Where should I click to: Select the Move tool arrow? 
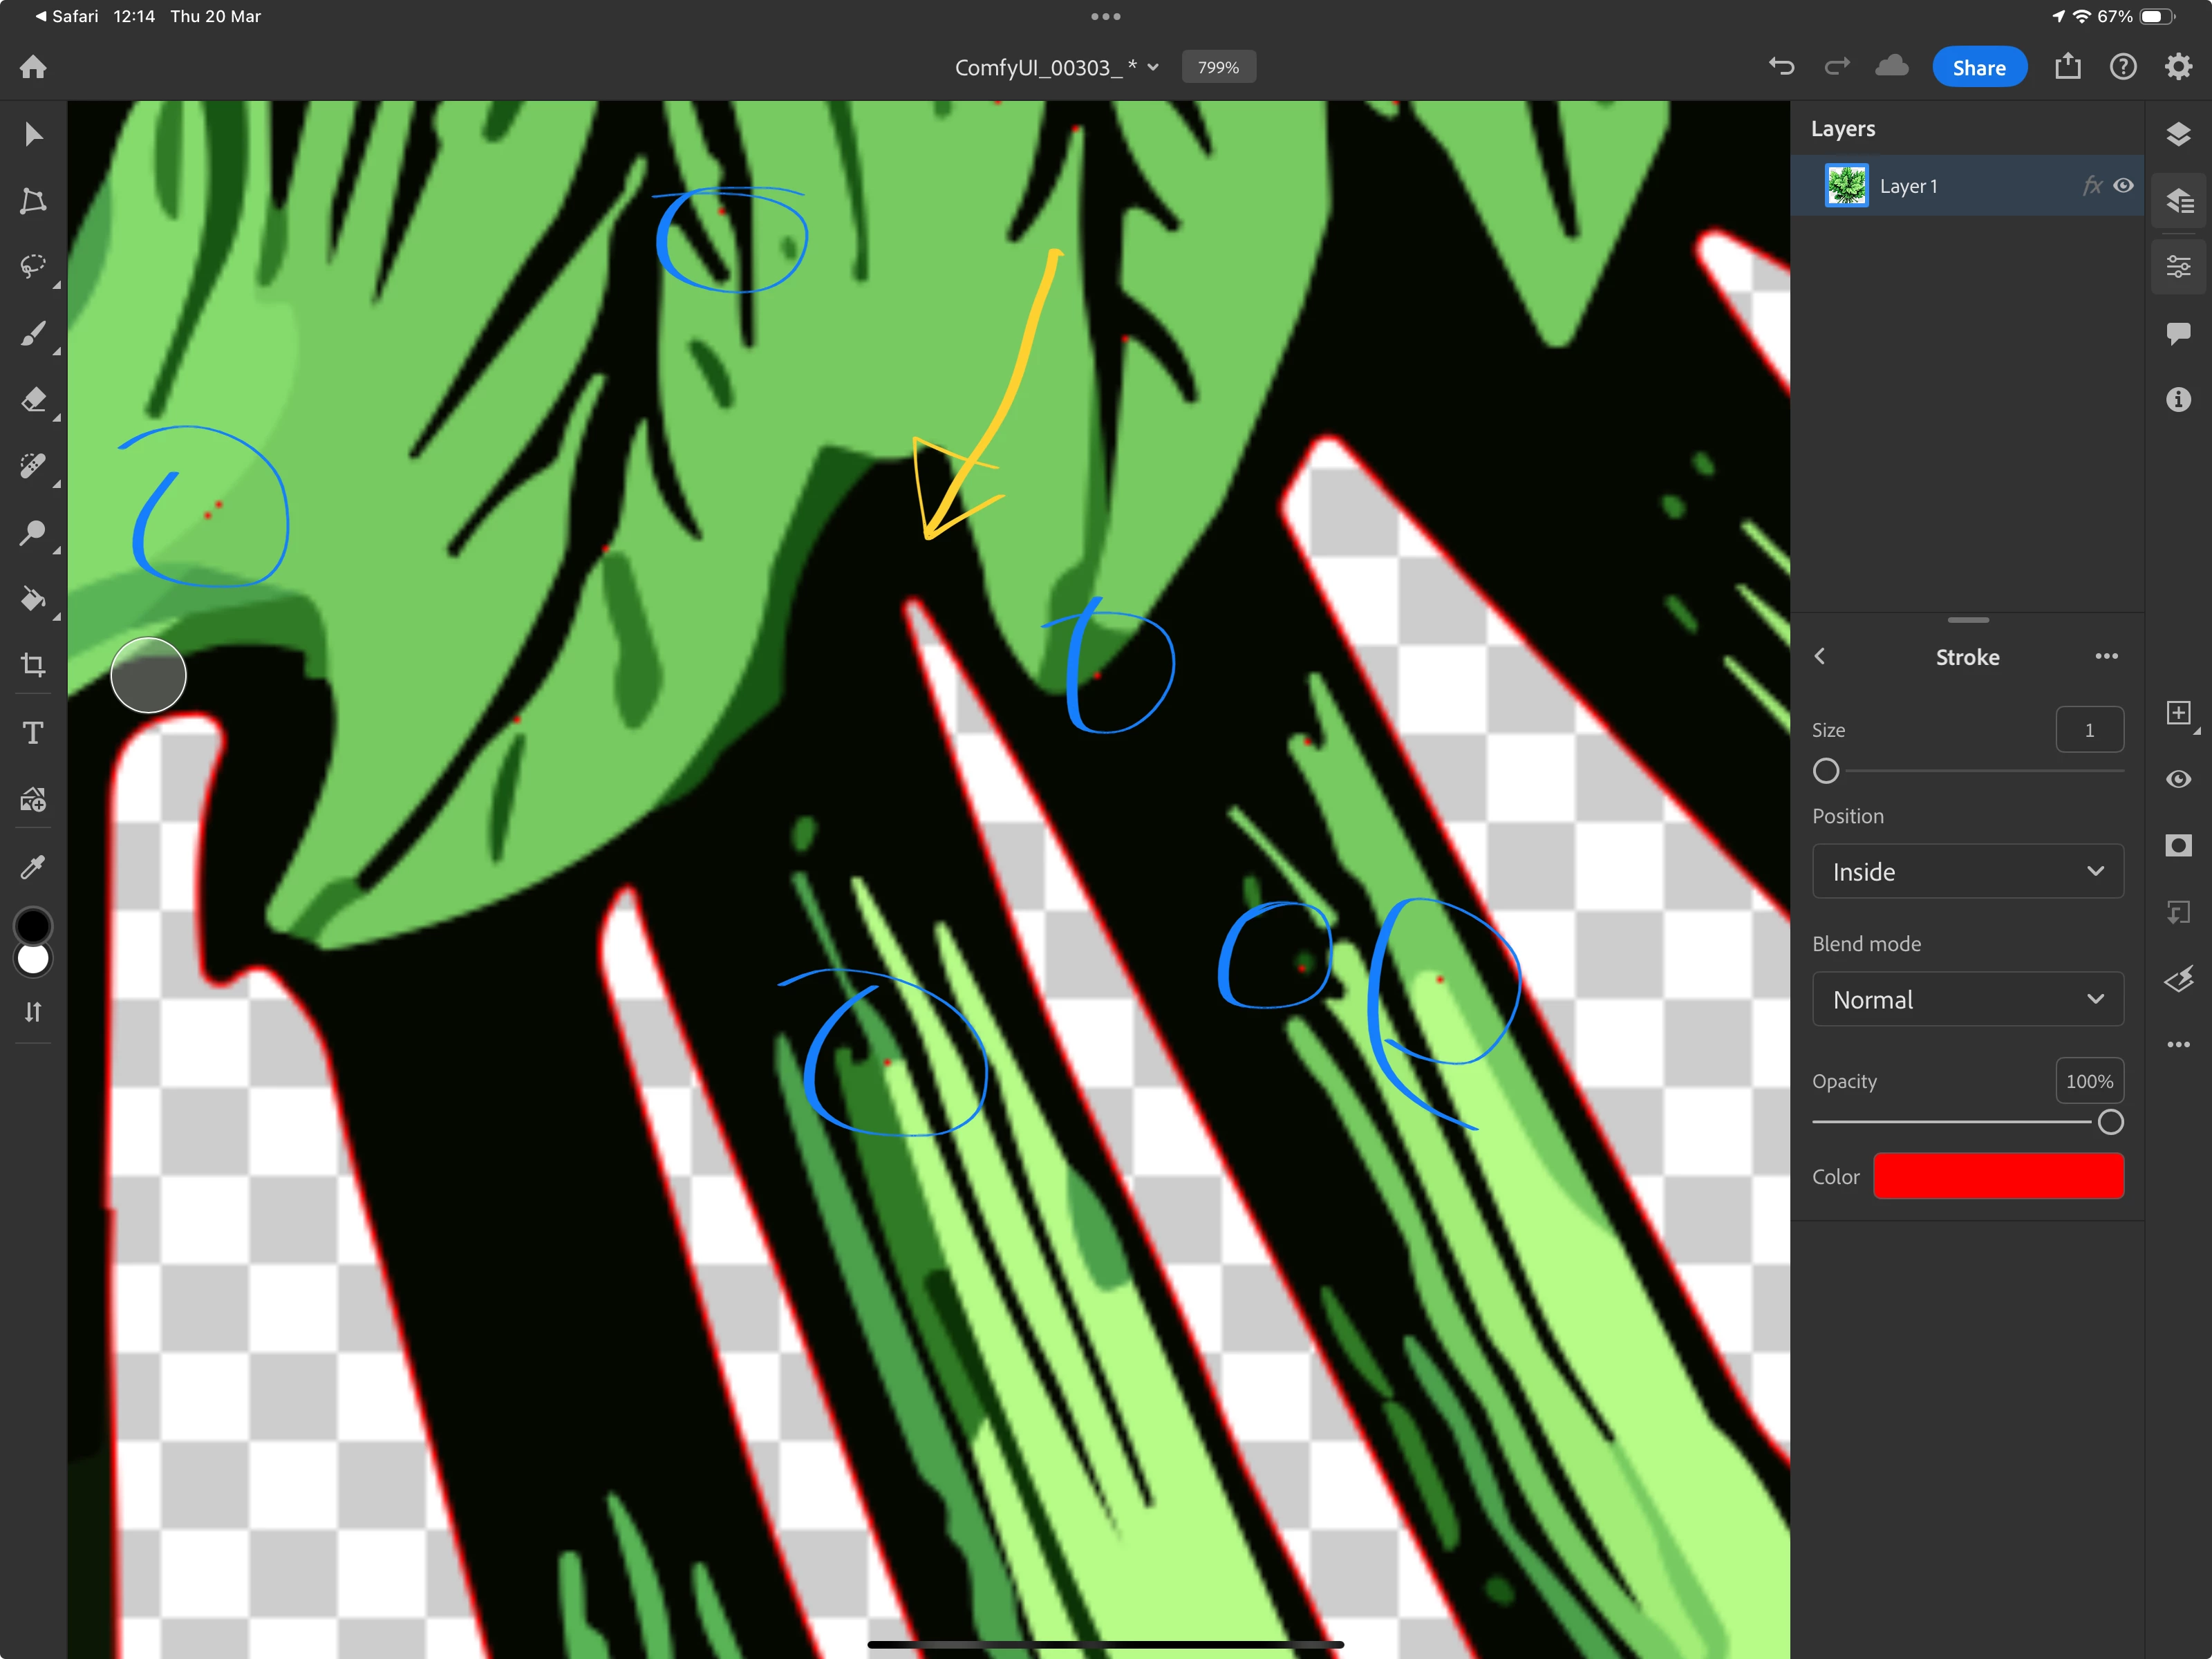[33, 134]
